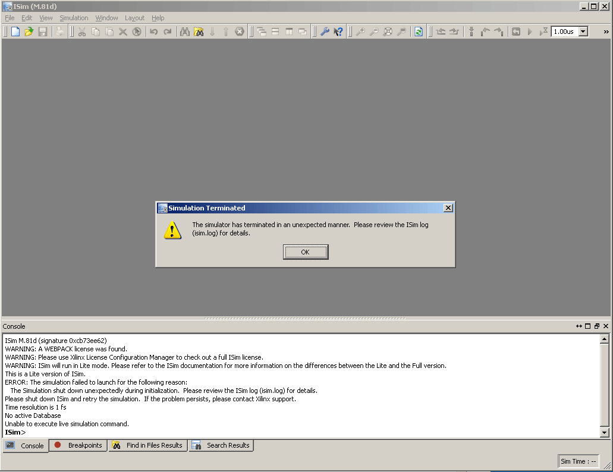This screenshot has height=472, width=613.
Task: Click the Copy icon in toolbar
Action: click(x=95, y=32)
